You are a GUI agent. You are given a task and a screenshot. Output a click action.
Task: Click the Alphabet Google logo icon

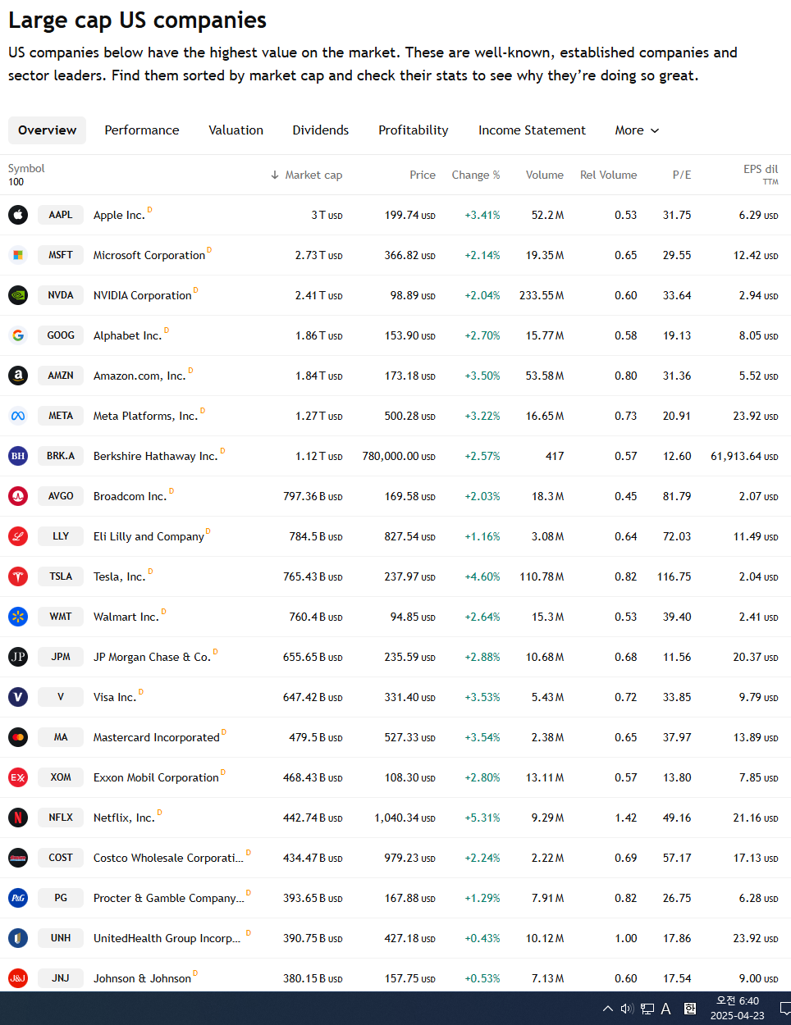[x=18, y=335]
